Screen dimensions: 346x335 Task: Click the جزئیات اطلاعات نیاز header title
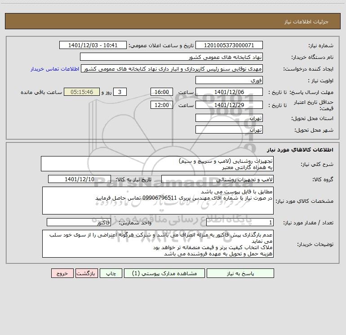tap(306, 22)
